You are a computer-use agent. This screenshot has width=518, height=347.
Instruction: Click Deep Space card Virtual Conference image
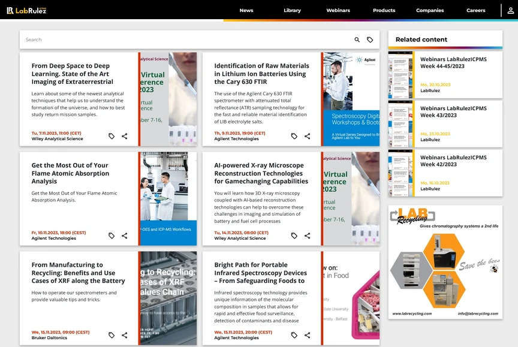click(x=168, y=99)
